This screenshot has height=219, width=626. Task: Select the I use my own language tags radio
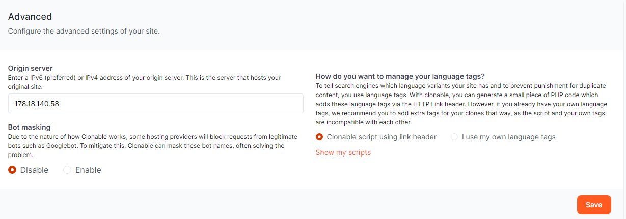coord(454,137)
